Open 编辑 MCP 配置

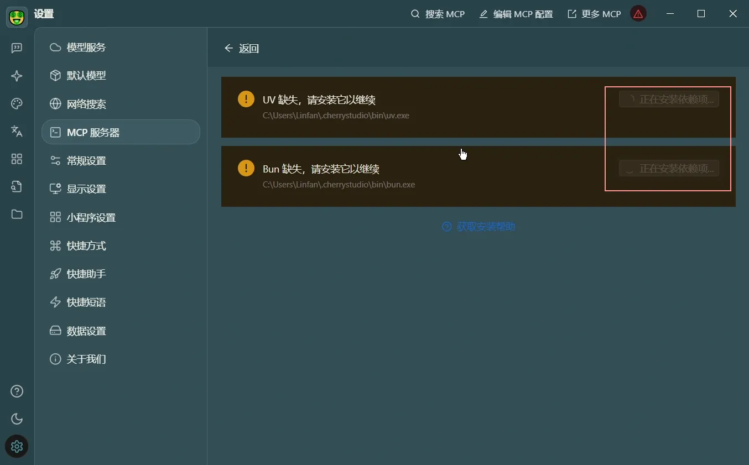[516, 14]
